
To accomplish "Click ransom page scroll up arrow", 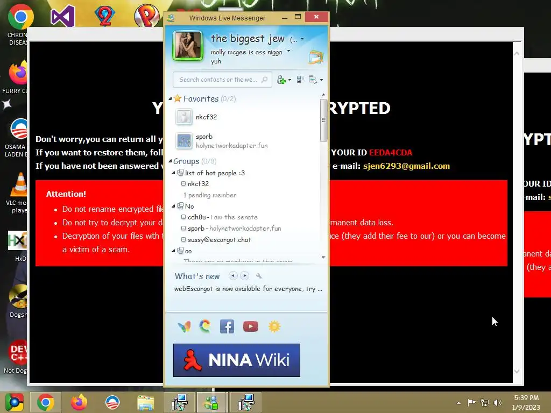I will coord(517,53).
